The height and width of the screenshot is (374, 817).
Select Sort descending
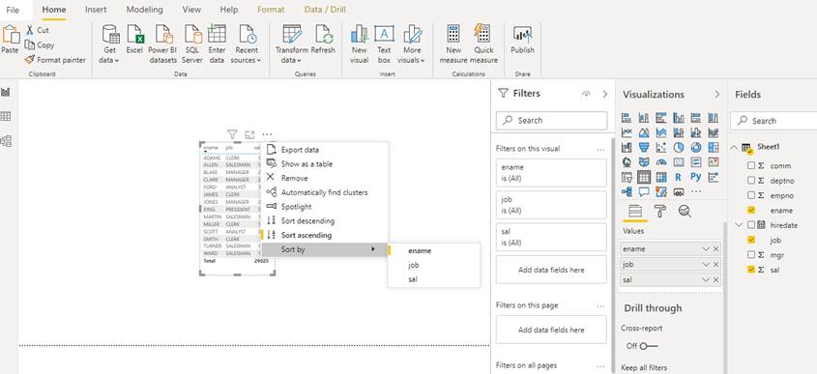pos(307,221)
